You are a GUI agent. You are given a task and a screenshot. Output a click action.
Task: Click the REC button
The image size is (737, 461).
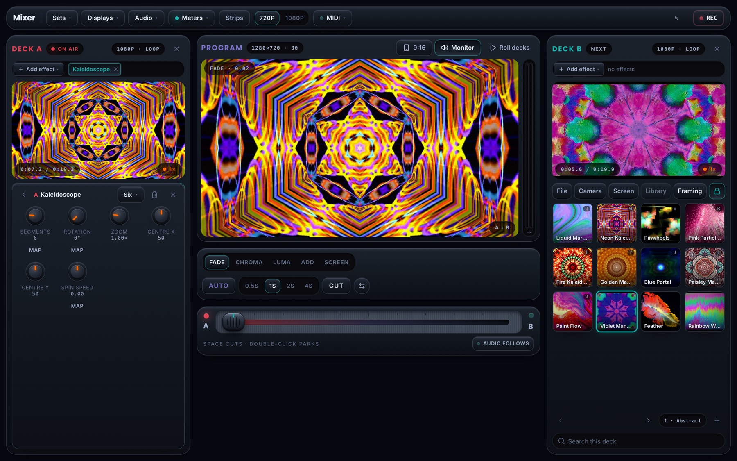[x=708, y=18]
